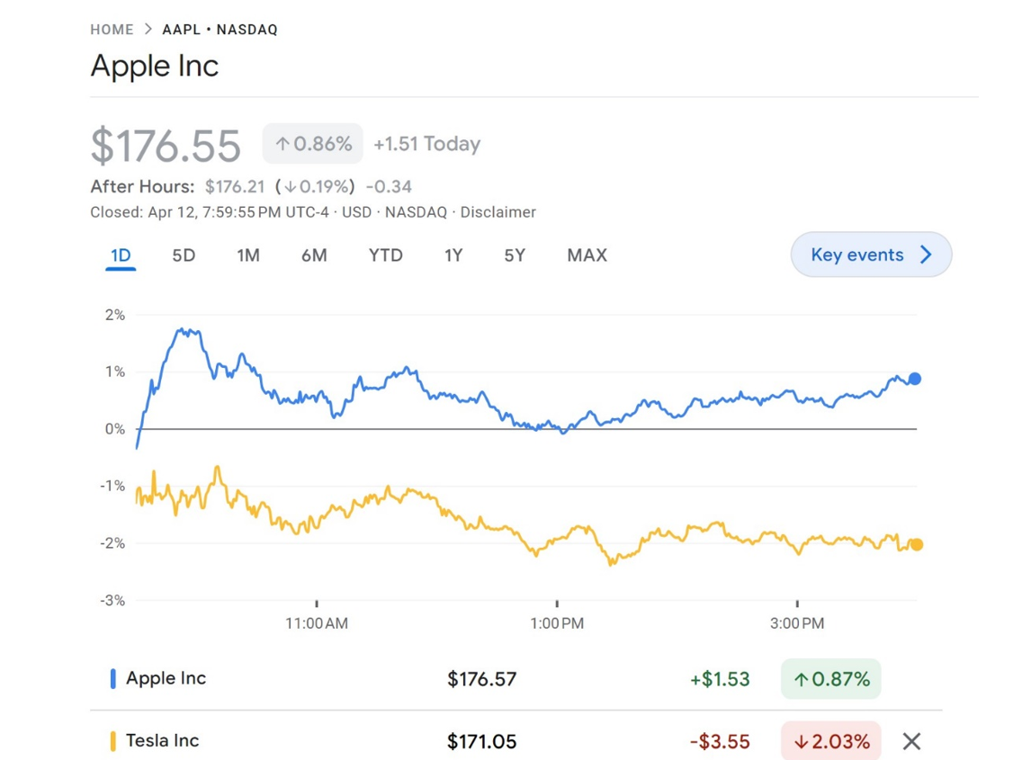The image size is (1031, 760).
Task: Expand the Key events panel
Action: [x=870, y=255]
